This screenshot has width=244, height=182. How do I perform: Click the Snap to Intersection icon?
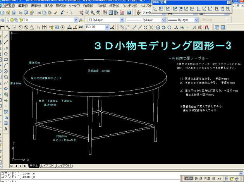pyautogui.click(x=145, y=27)
